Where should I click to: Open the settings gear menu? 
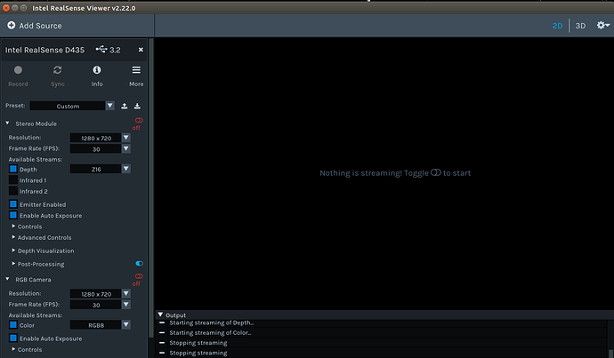point(603,26)
